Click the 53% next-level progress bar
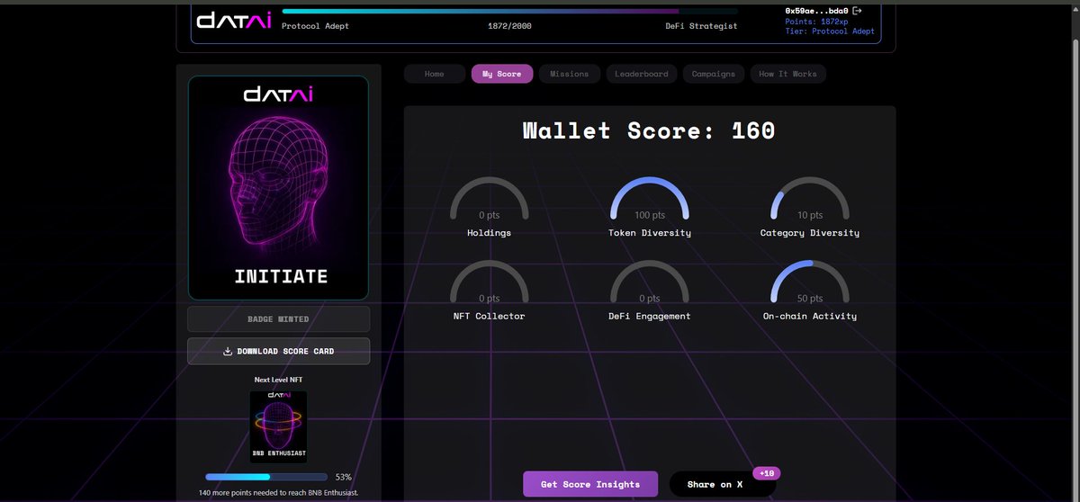The image size is (1080, 502). 266,477
